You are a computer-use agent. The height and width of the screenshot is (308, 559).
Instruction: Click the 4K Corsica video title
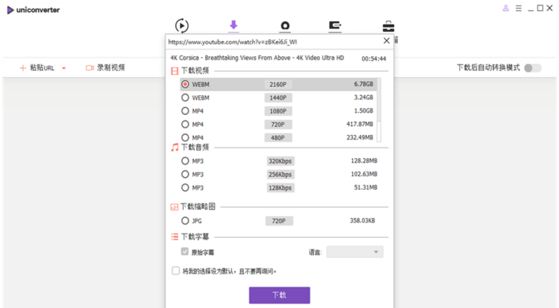click(257, 58)
